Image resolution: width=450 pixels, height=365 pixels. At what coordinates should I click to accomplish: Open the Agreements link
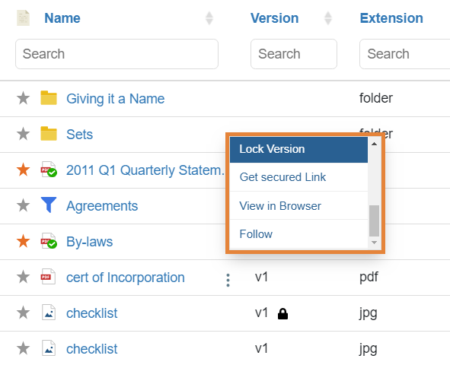tap(102, 206)
